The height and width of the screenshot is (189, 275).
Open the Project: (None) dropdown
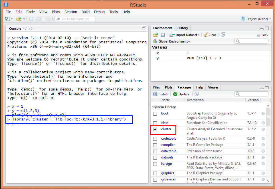[x=256, y=19]
